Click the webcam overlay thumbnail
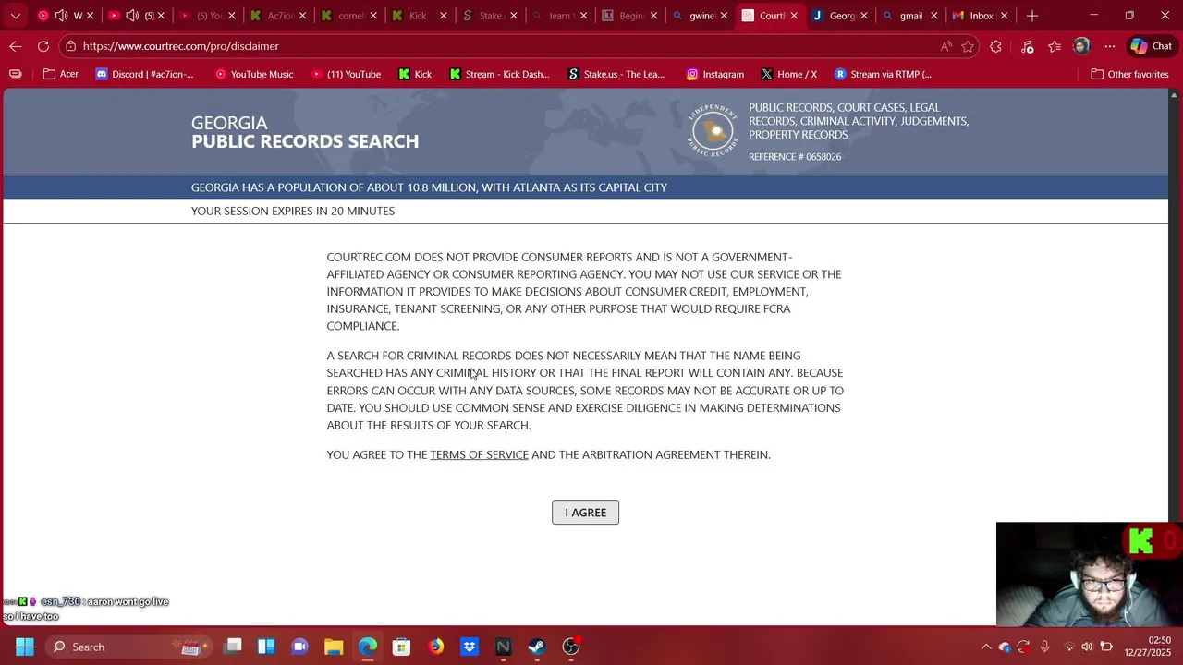 (x=1089, y=574)
